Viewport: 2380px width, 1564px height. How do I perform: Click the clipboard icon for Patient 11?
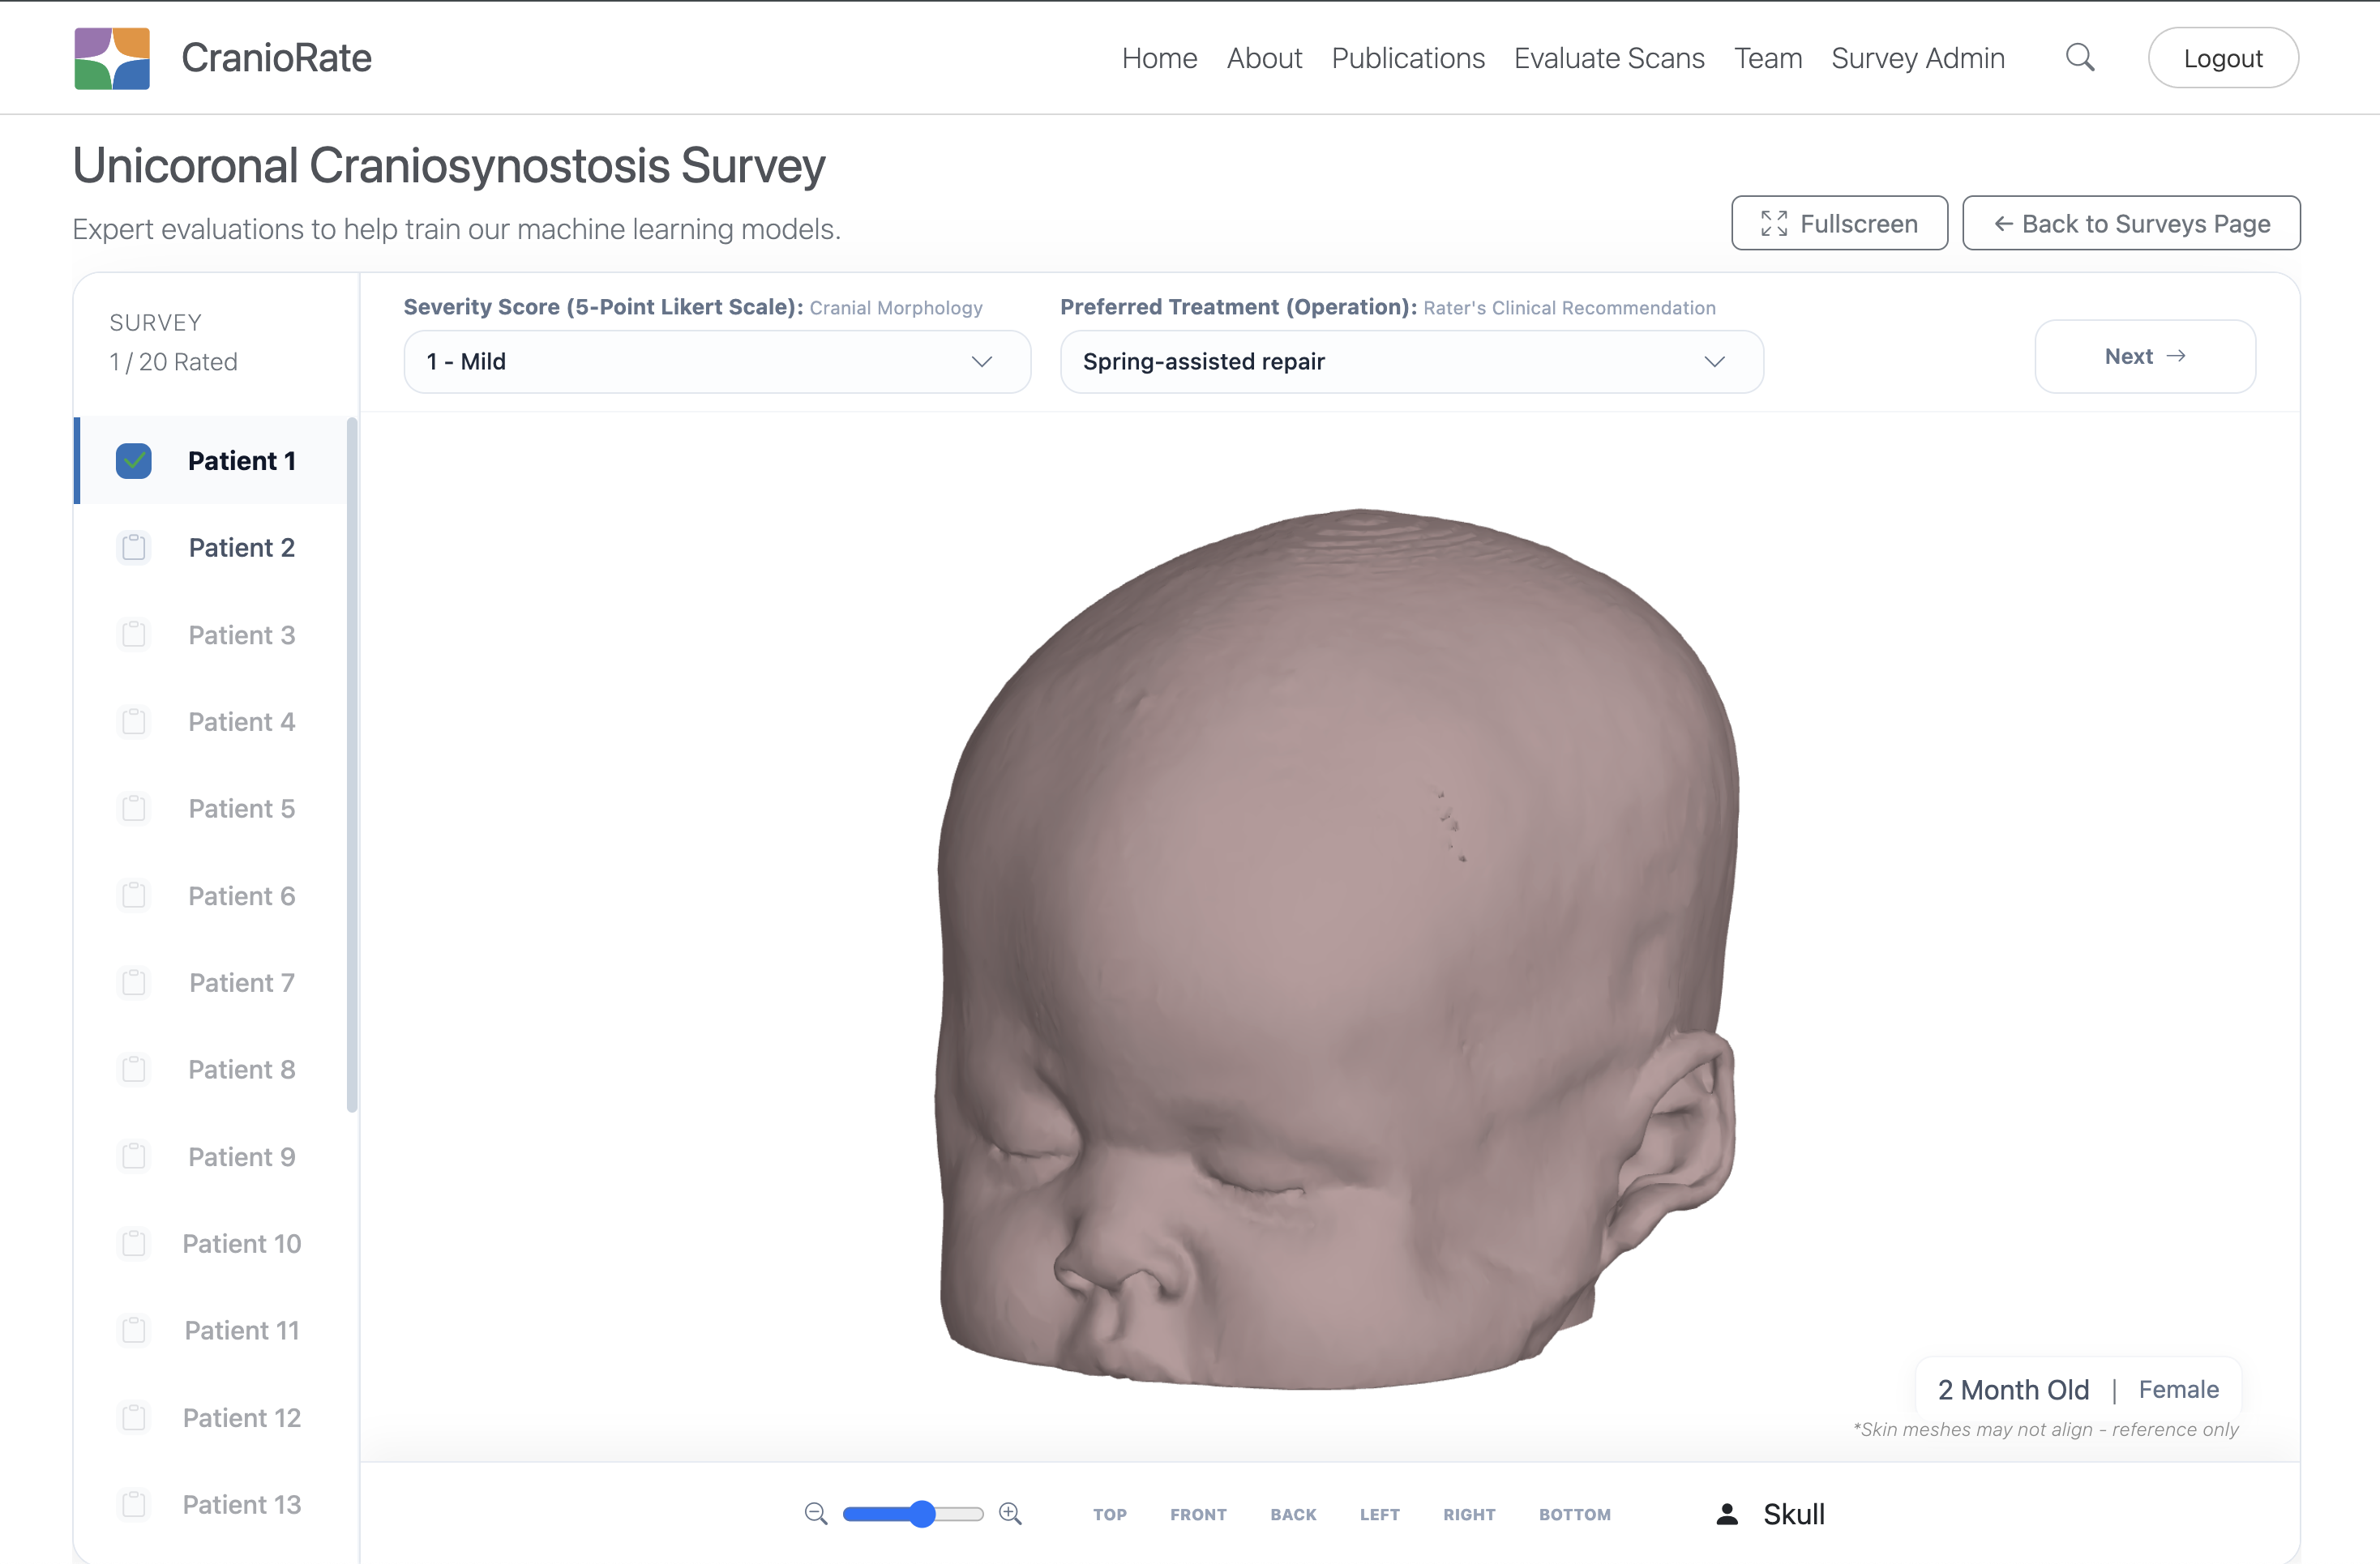134,1330
